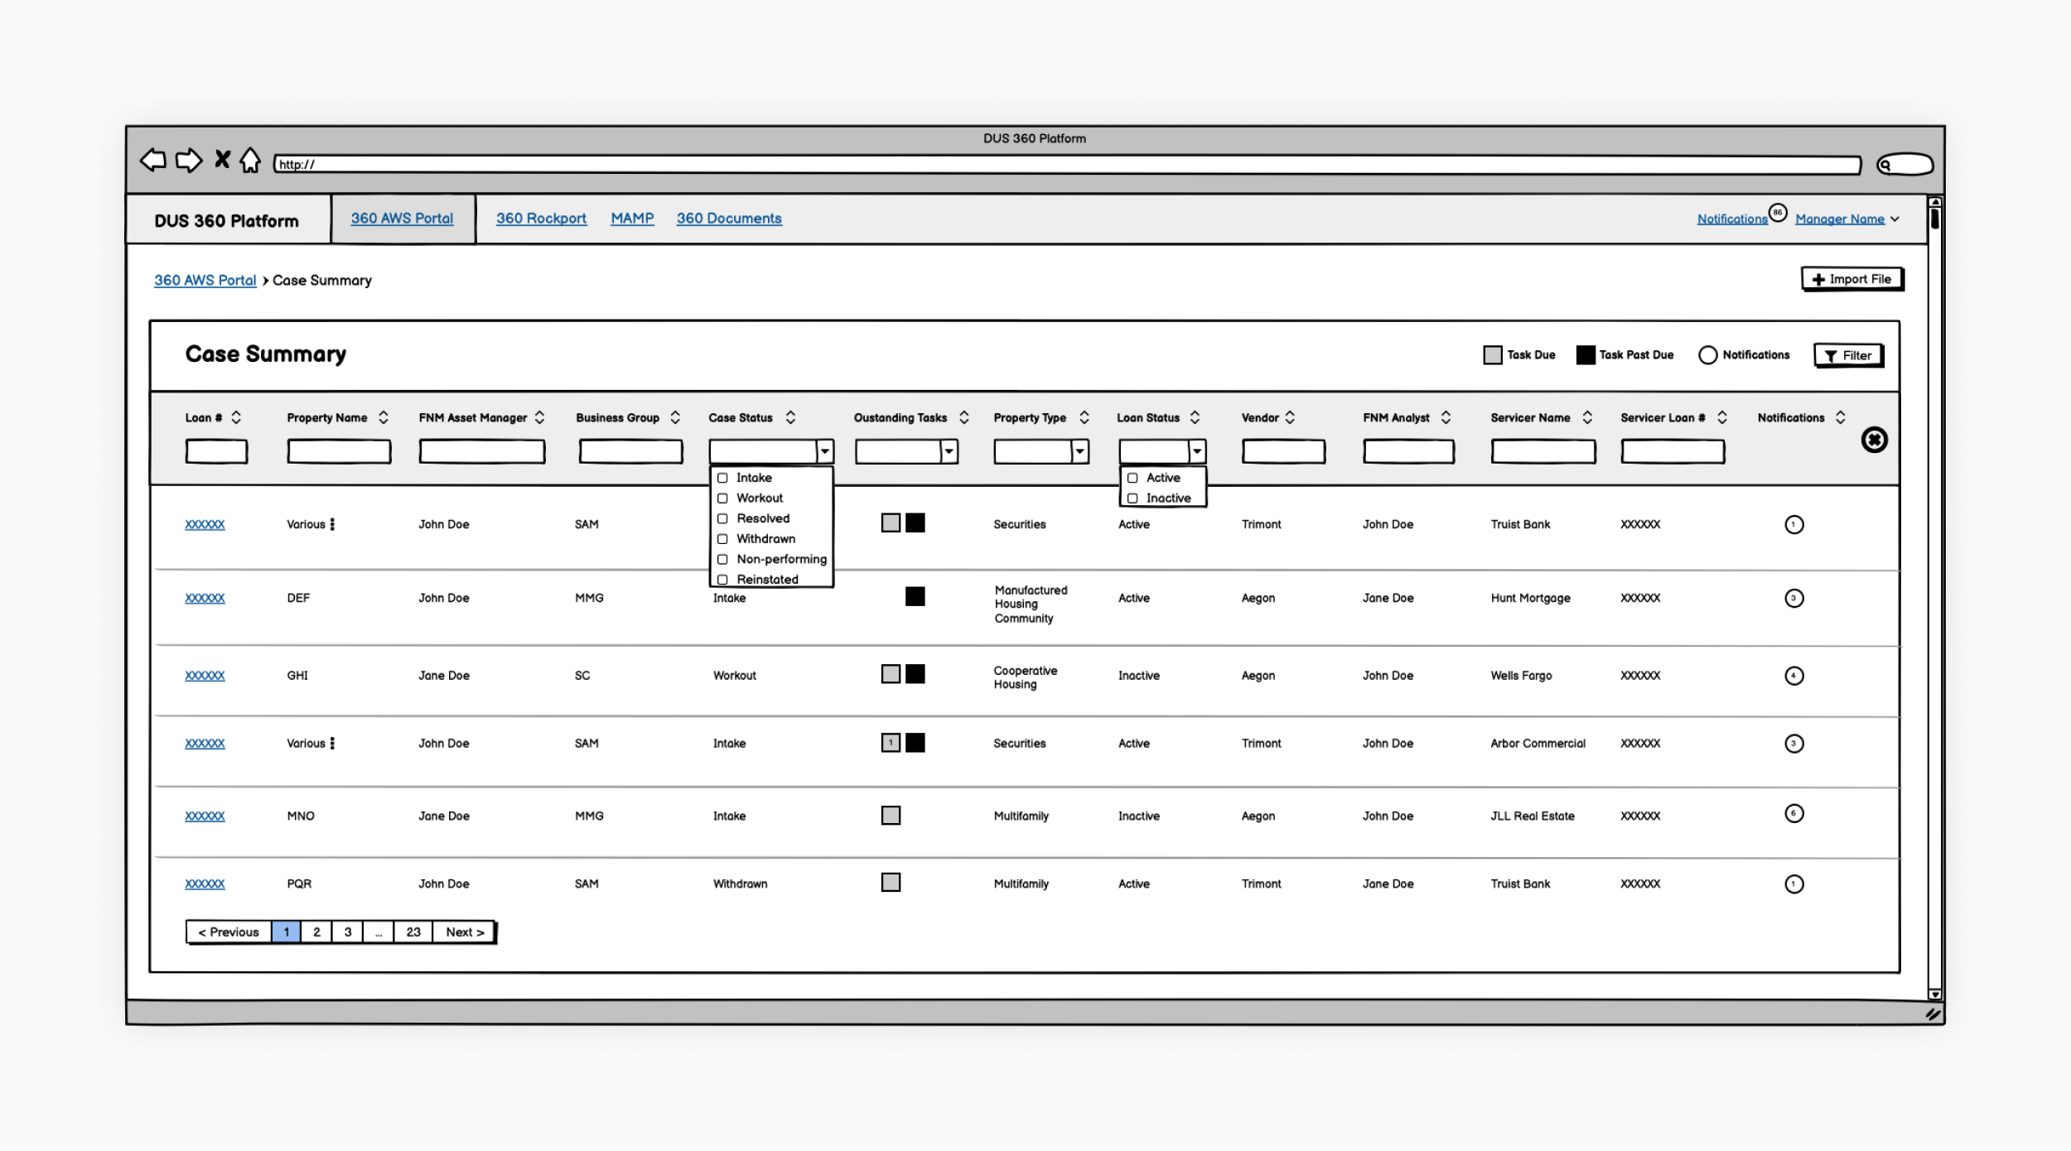Click the browser stop X icon

coord(222,159)
